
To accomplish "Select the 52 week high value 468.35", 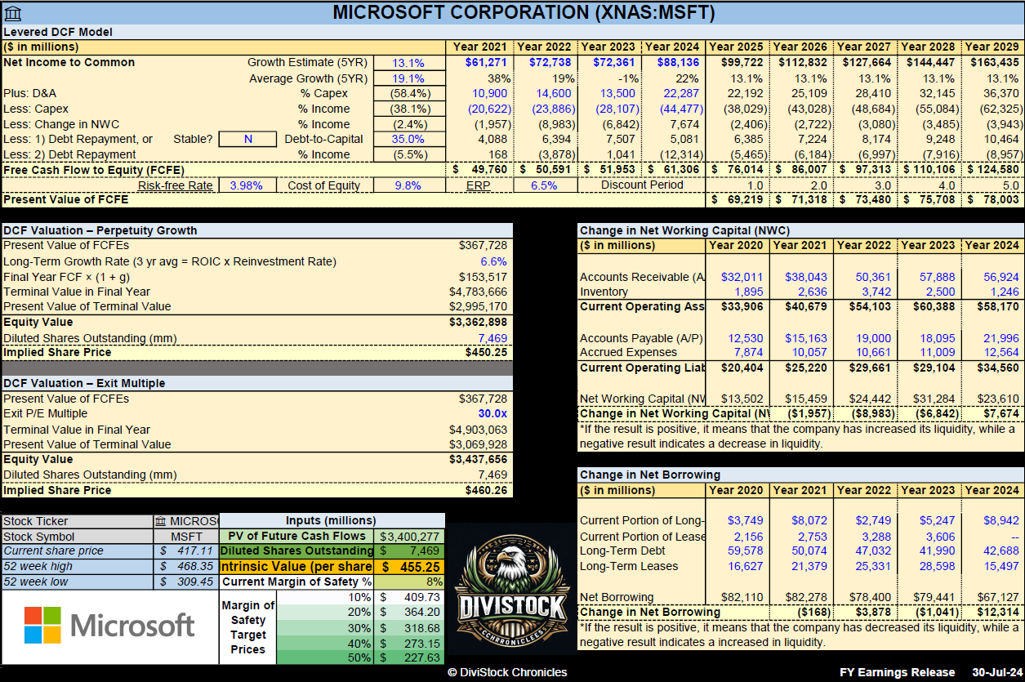I will pos(186,566).
